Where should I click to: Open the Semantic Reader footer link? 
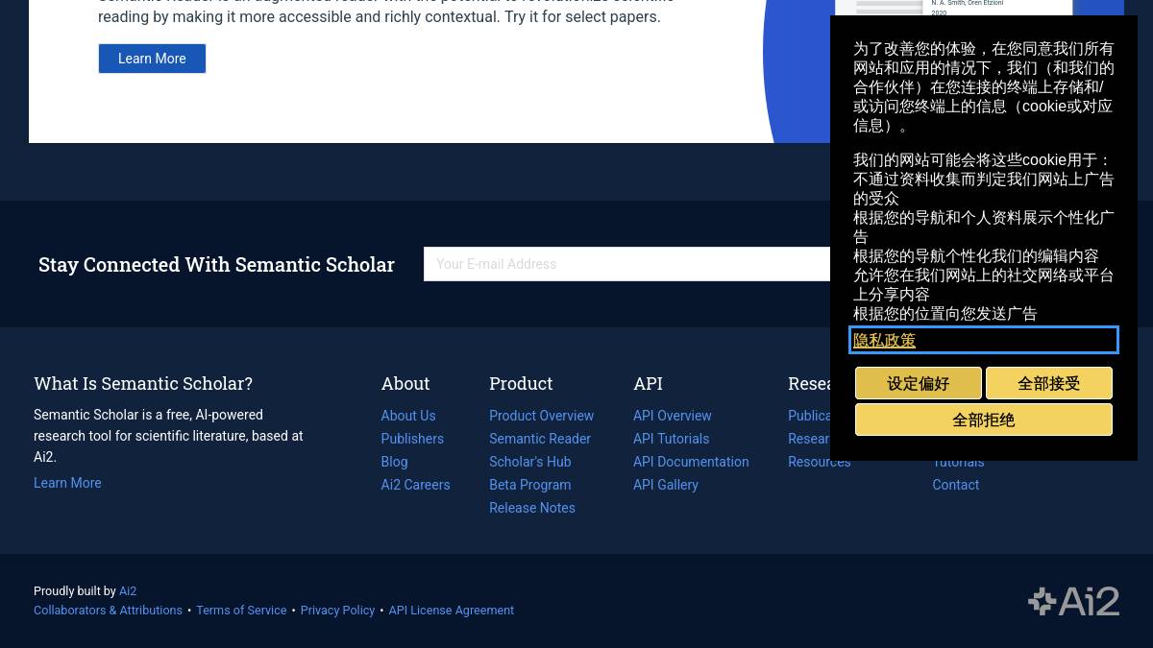[x=540, y=439]
